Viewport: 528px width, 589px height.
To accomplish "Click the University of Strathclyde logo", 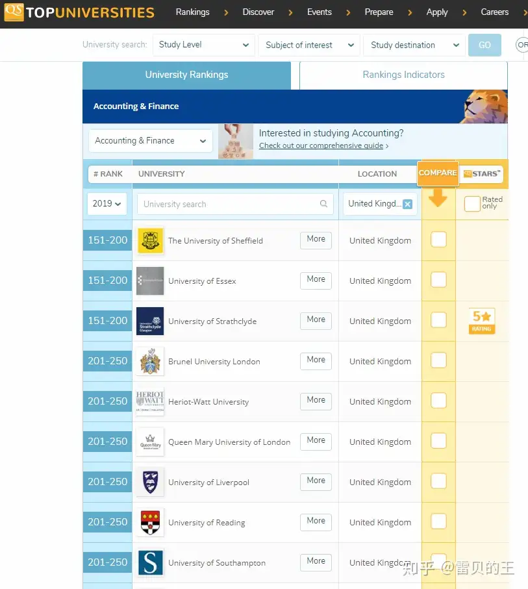I will point(150,321).
